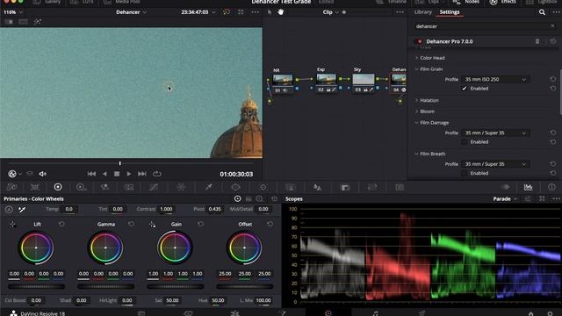562x316 pixels.
Task: Reset the Lift wheel
Action: [61, 225]
